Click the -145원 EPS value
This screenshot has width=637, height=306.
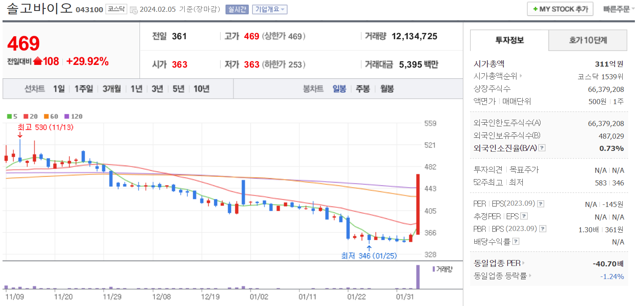click(613, 204)
